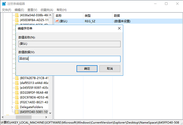Viewport: 183px width, 125px height.
Task: Click the 数值数据 input field containing 回收站
Action: pos(70,59)
